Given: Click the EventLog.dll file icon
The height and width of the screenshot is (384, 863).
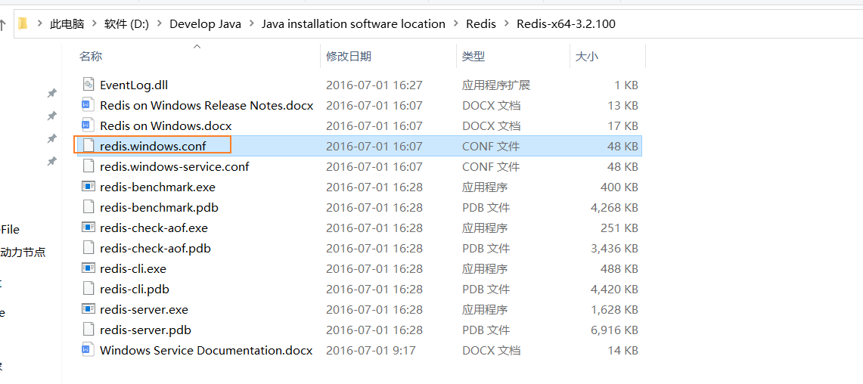Looking at the screenshot, I should click(x=88, y=85).
